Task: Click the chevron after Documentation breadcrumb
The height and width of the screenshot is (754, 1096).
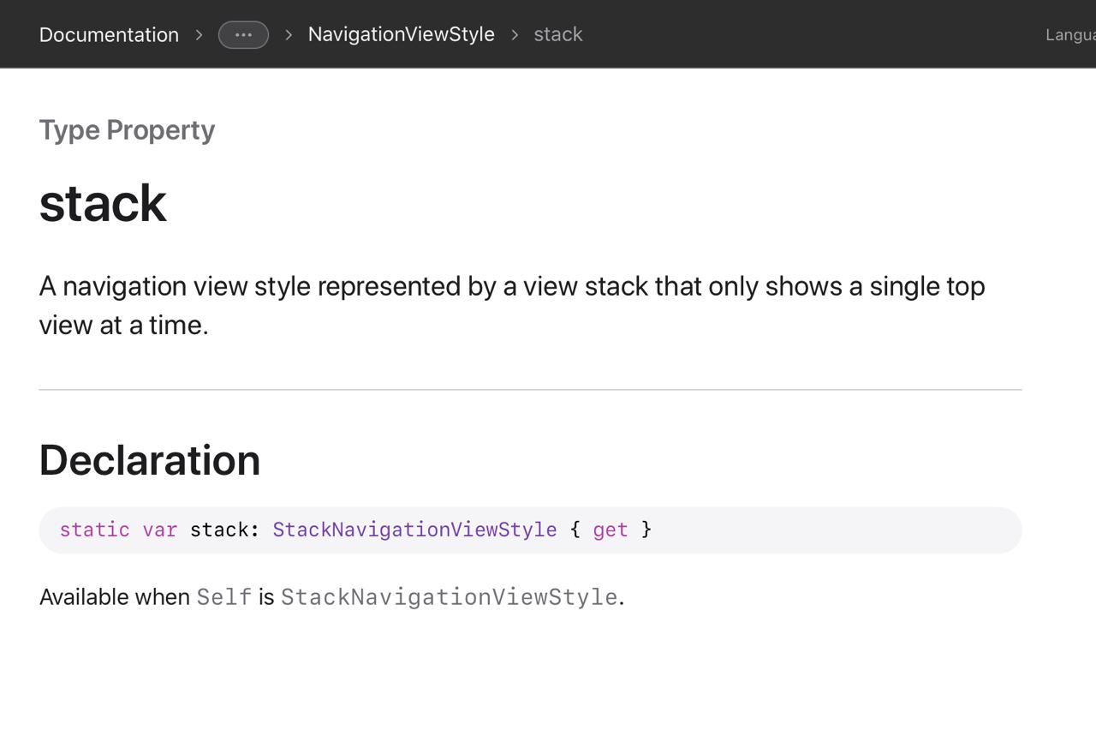Action: [199, 35]
